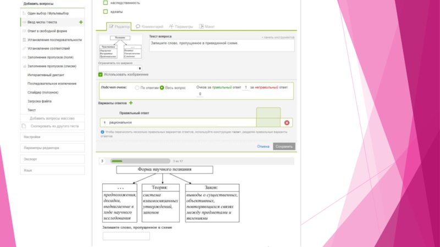Click the icon beside Заполнение пропусков (поля)

pos(24,57)
